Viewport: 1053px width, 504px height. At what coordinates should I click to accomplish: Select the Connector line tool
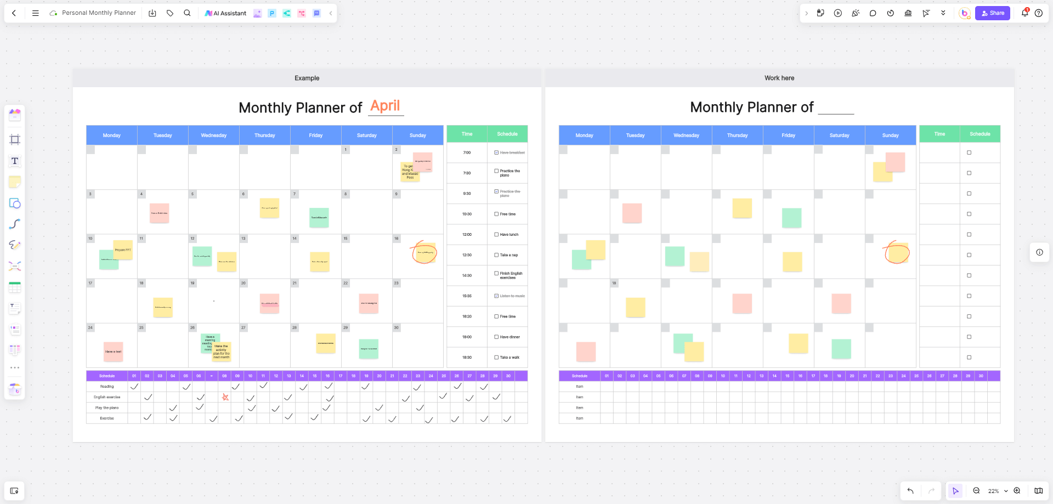point(15,224)
